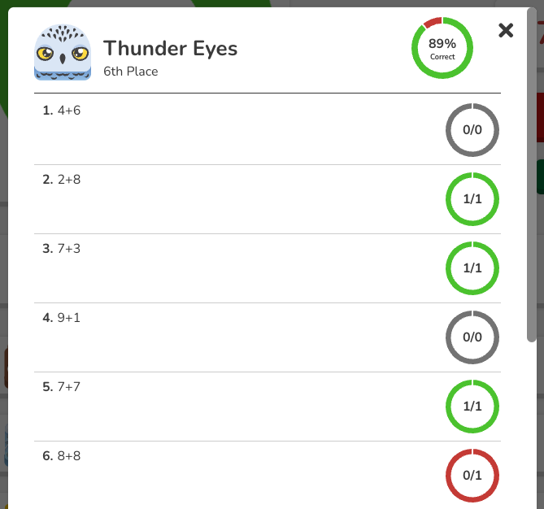The height and width of the screenshot is (509, 544).
Task: Select question 5 text 7+7
Action: click(x=69, y=386)
